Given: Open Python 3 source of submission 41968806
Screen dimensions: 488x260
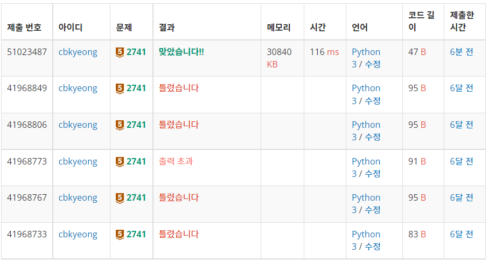Looking at the screenshot, I should click(x=366, y=131).
